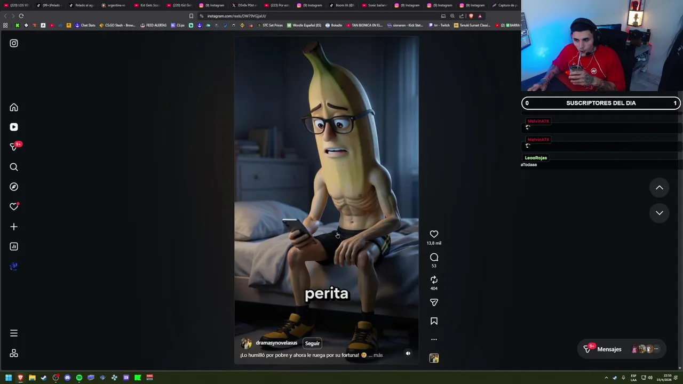Switch to the '(223) Por est' YouTube tab
The height and width of the screenshot is (384, 683).
[x=279, y=5]
